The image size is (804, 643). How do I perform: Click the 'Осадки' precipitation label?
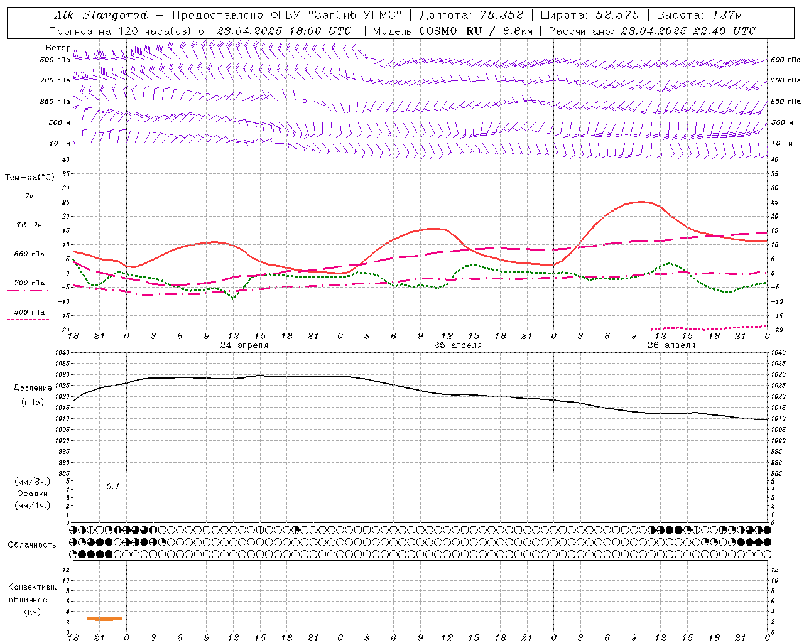33,494
